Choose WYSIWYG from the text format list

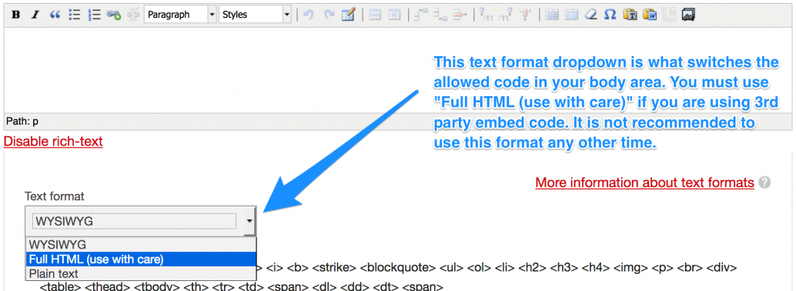pyautogui.click(x=141, y=244)
